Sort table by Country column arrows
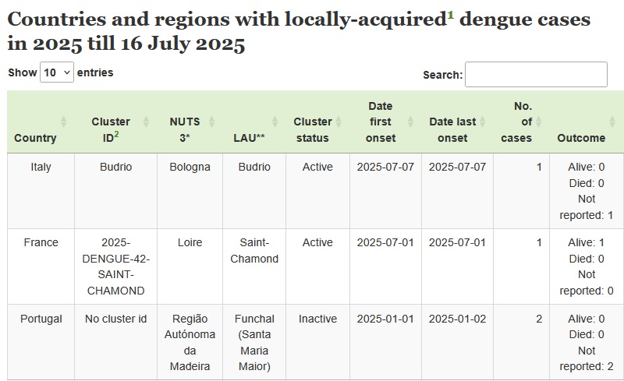This screenshot has width=624, height=381. pyautogui.click(x=63, y=122)
